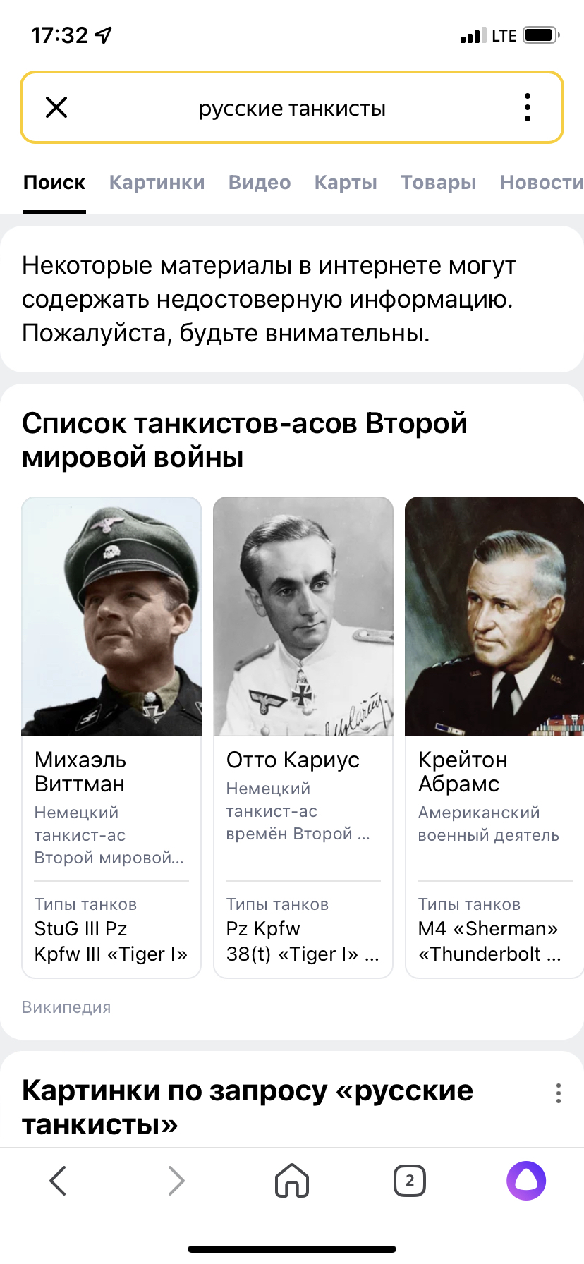
Task: Select the Товары tab
Action: (x=439, y=182)
